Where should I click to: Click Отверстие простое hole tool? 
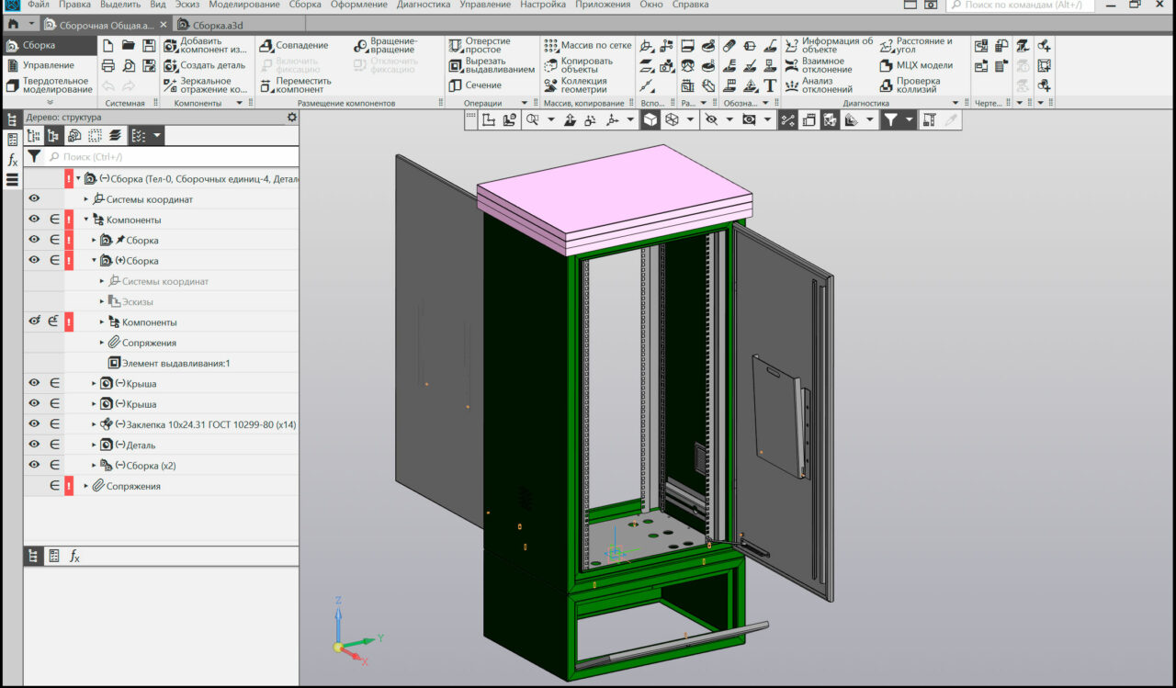click(x=479, y=45)
